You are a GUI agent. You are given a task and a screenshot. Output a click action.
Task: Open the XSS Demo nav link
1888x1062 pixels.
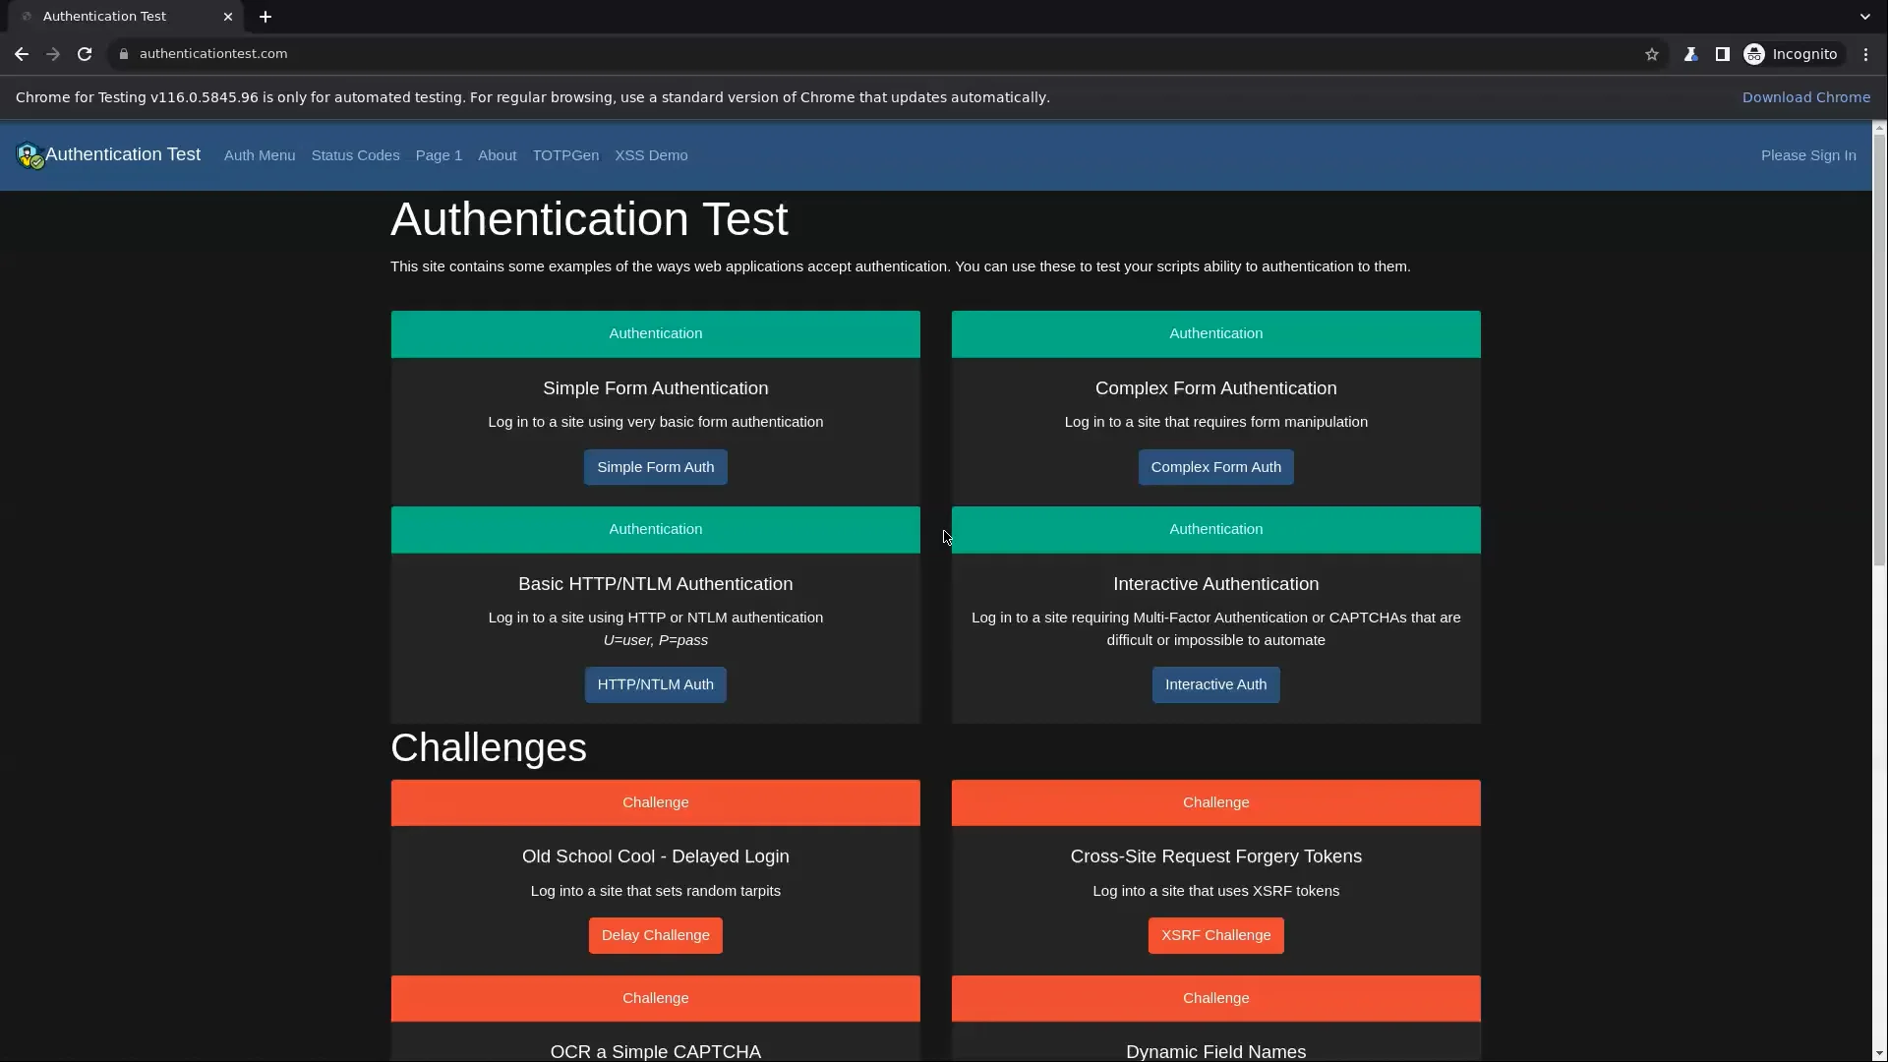pyautogui.click(x=651, y=155)
